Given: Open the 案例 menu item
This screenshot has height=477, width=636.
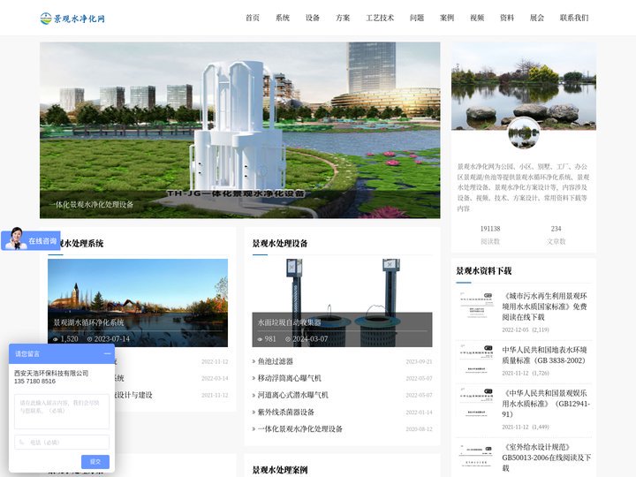Looking at the screenshot, I should pyautogui.click(x=447, y=18).
